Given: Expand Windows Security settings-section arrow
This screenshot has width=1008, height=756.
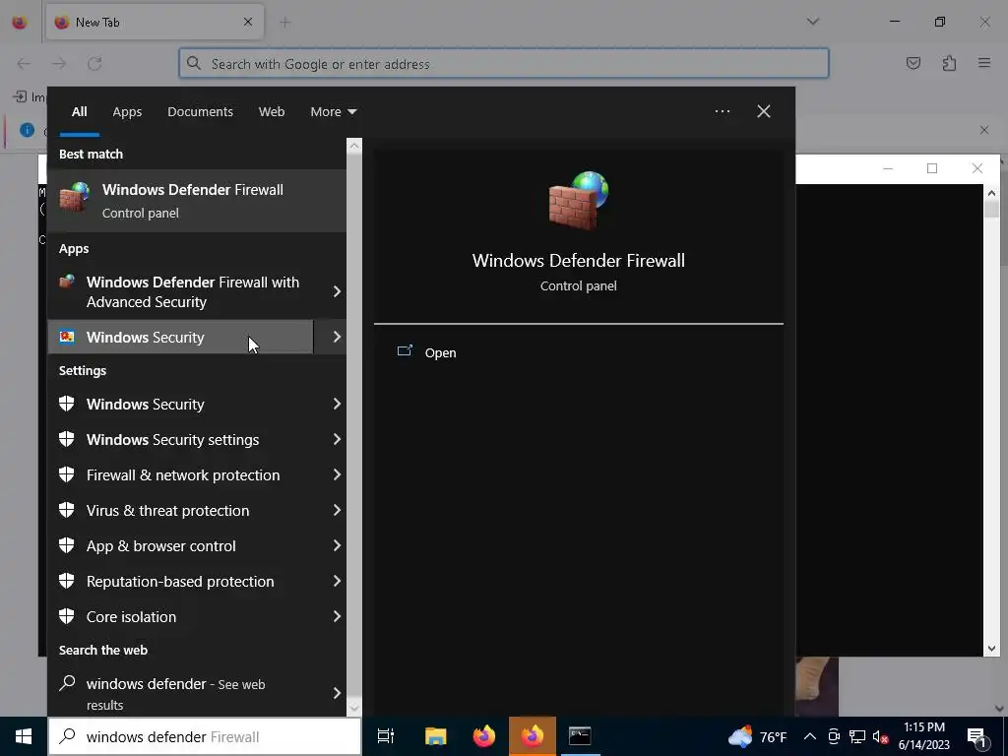Looking at the screenshot, I should 337,404.
